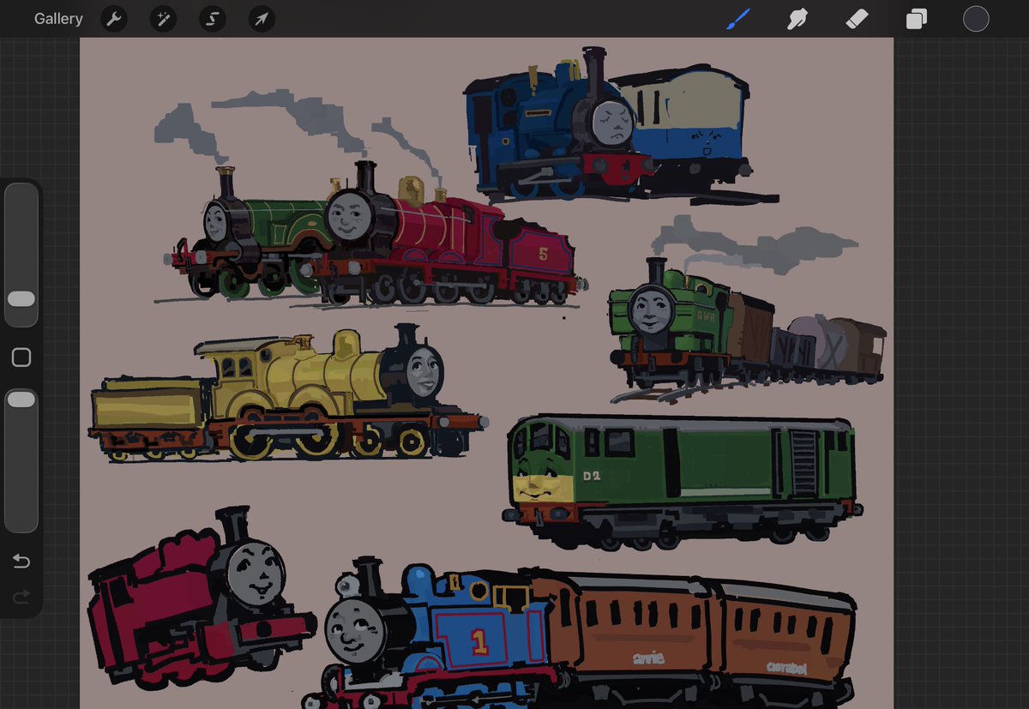Tap the Undo arrow

point(21,562)
